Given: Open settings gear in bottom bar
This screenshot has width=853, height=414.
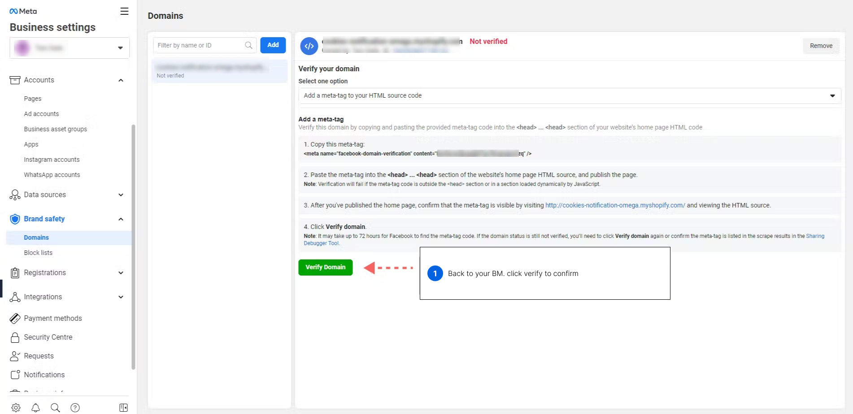Looking at the screenshot, I should click(x=16, y=408).
